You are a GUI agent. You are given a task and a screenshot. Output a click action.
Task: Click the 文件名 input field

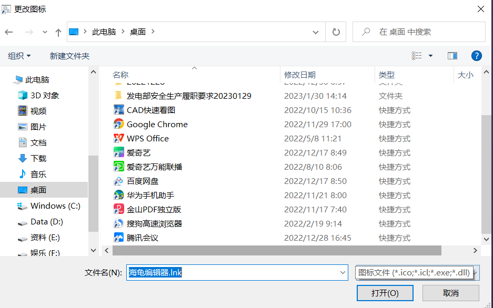pyautogui.click(x=232, y=272)
